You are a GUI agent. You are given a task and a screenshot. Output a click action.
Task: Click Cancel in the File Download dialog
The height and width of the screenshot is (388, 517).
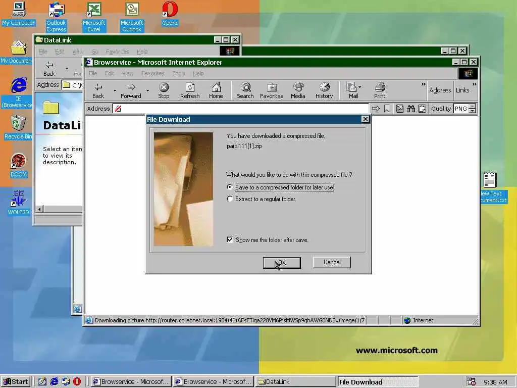coord(332,262)
